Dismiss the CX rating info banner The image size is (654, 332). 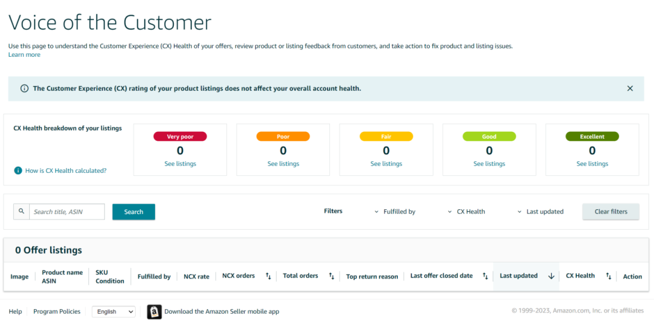630,88
